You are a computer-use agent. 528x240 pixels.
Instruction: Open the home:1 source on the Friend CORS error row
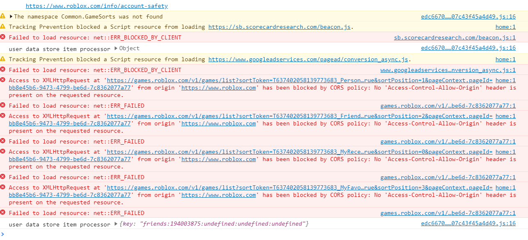click(505, 116)
